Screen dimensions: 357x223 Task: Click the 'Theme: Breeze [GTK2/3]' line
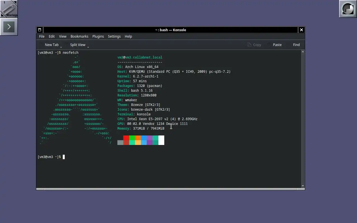tap(139, 105)
